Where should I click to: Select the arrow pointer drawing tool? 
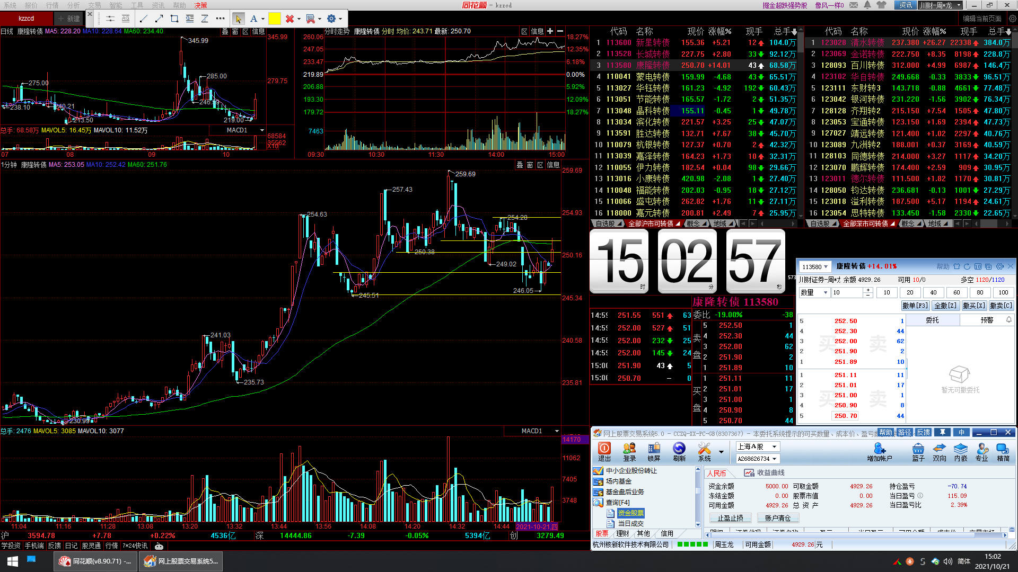click(238, 19)
